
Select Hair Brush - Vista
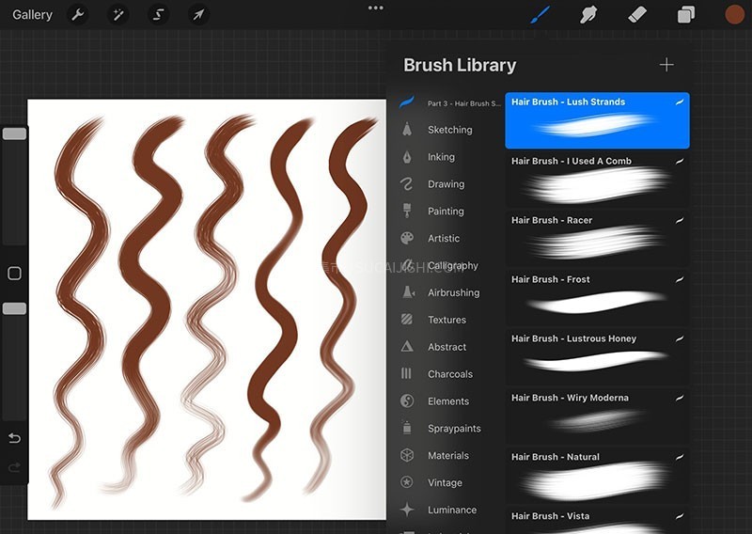(x=597, y=521)
